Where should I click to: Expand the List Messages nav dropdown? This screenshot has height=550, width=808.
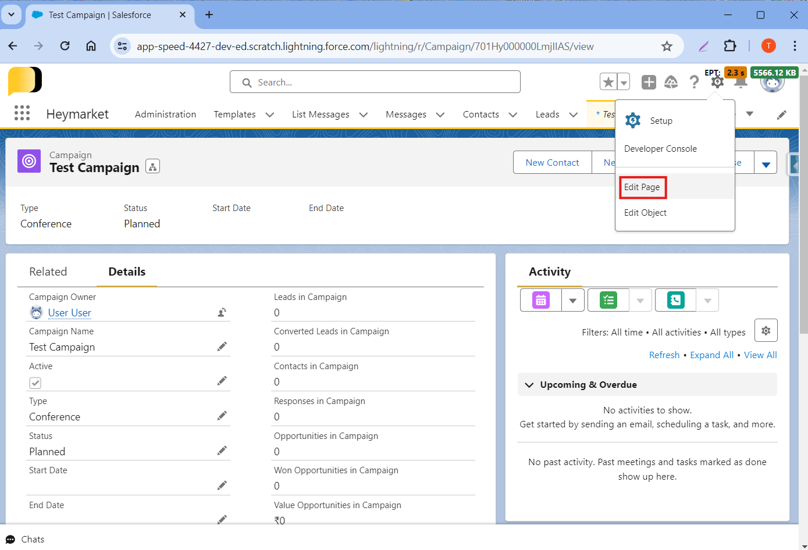(364, 115)
